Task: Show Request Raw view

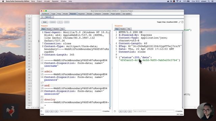Action: coord(44,29)
